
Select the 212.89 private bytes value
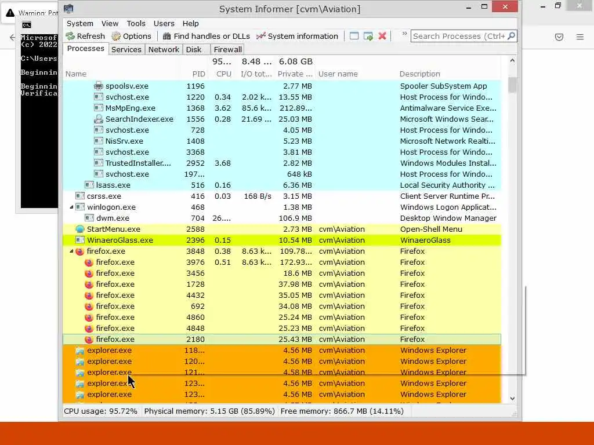click(x=295, y=108)
